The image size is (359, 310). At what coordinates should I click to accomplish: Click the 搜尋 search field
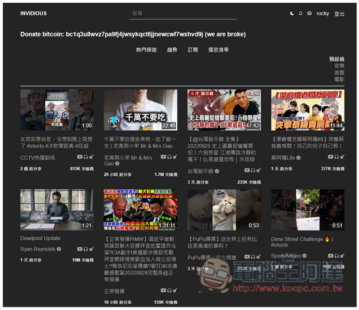[x=182, y=13]
